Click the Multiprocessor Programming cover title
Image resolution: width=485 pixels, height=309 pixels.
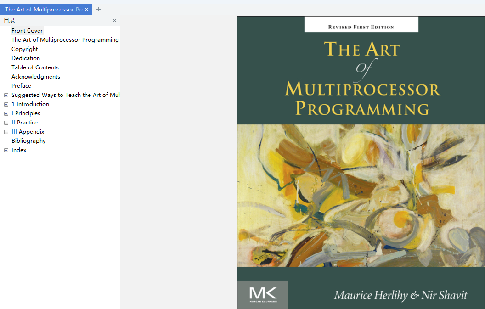[362, 99]
